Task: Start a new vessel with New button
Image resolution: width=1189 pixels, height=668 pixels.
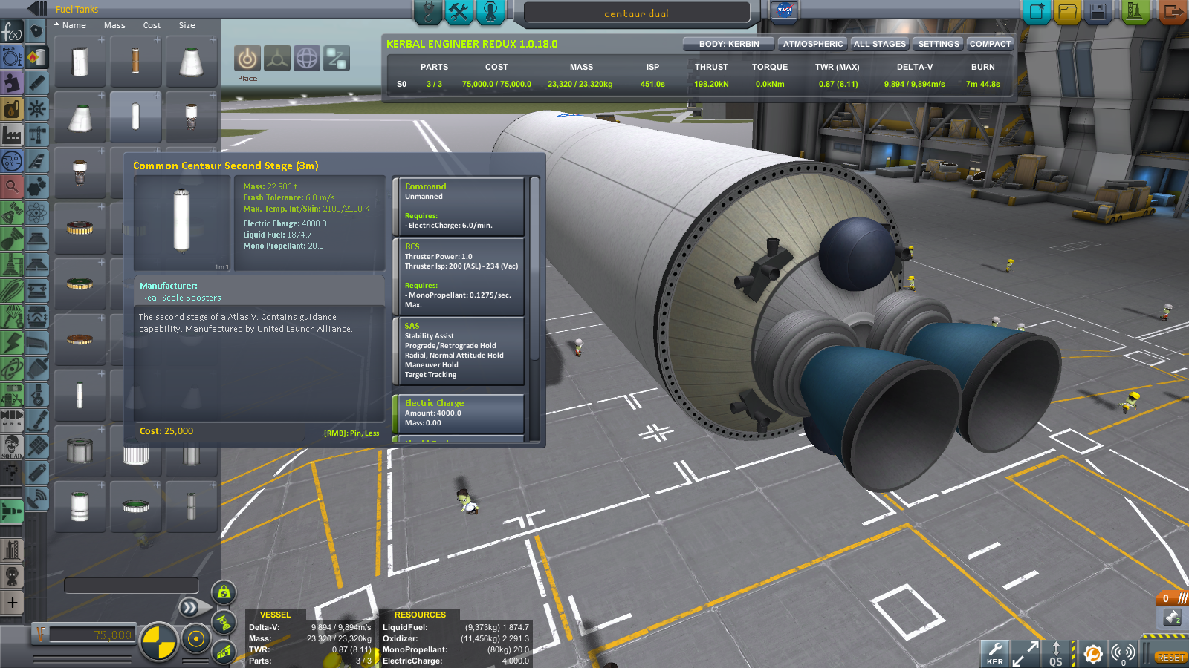Action: click(1037, 12)
